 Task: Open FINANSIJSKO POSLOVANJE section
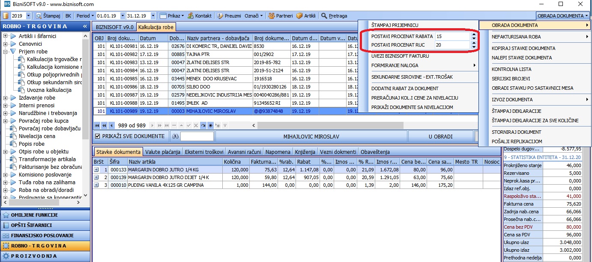[x=45, y=236]
